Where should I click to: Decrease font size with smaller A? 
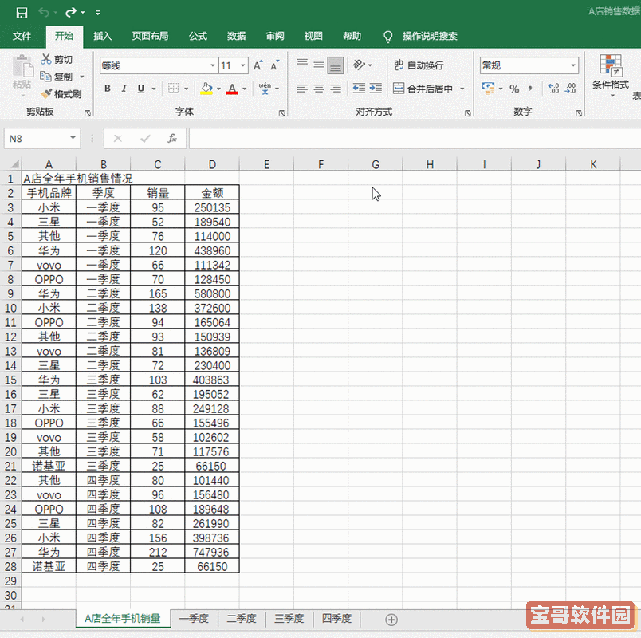click(x=275, y=65)
